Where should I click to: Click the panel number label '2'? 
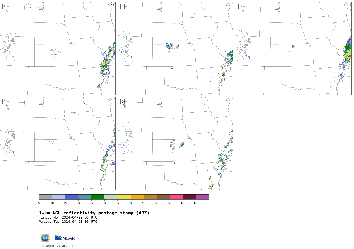(123, 6)
